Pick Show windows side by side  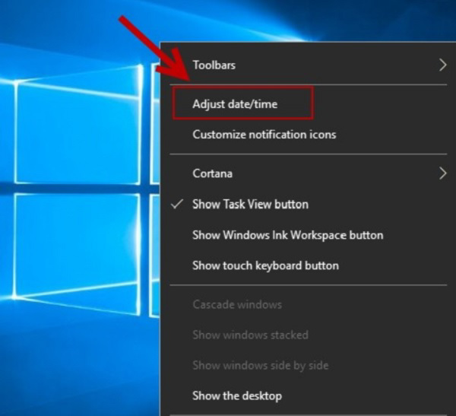coord(260,365)
